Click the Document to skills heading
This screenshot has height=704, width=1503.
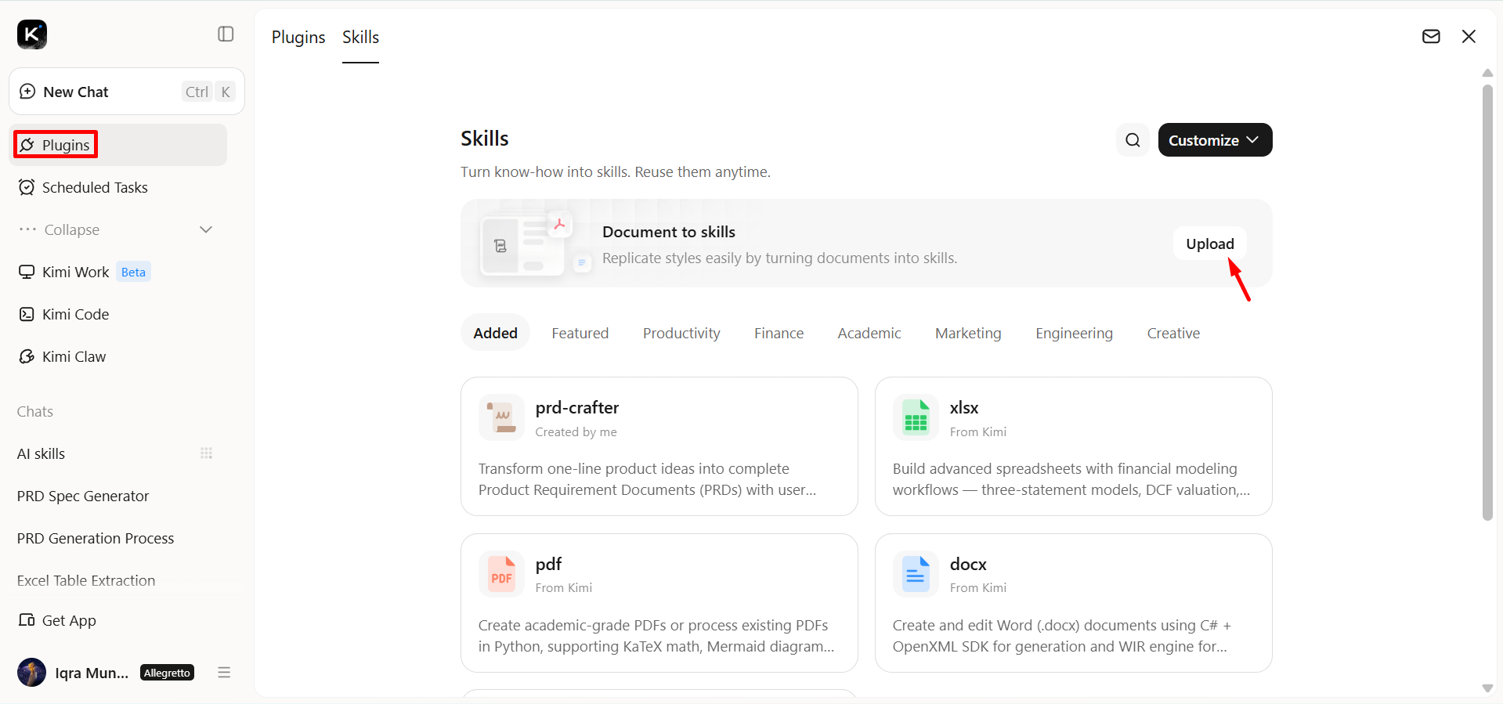pos(669,232)
